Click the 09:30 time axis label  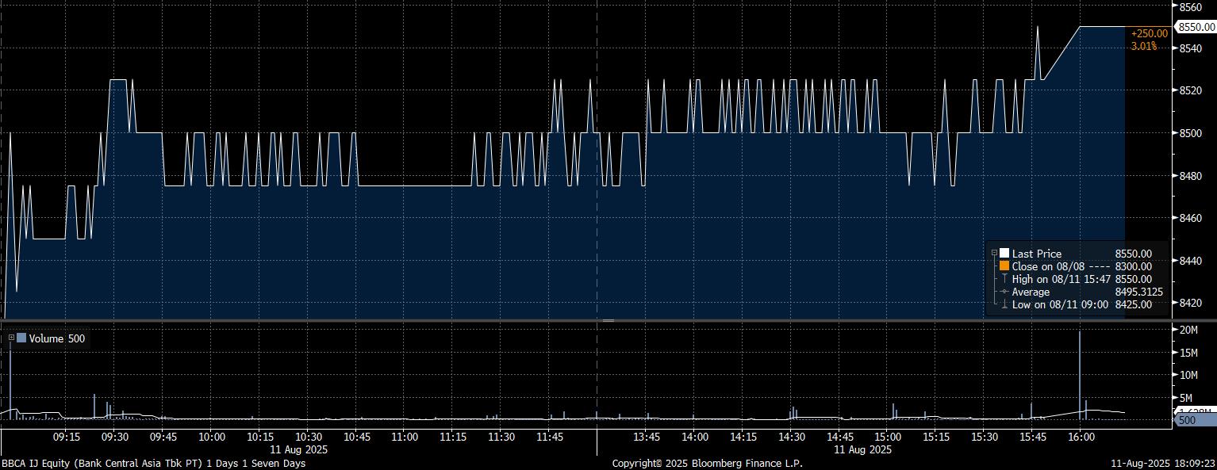pos(114,437)
